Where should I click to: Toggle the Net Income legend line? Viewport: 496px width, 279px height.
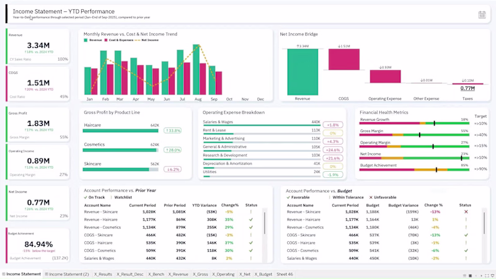[x=137, y=40]
